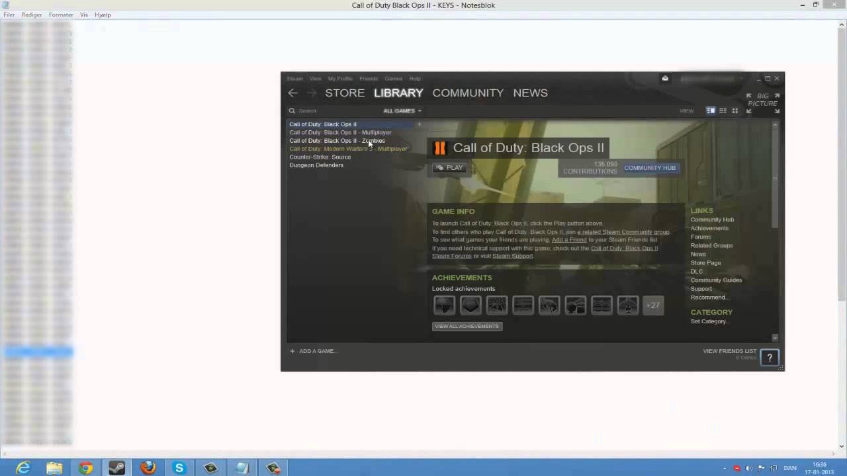
Task: Open Google Chrome from the taskbar
Action: (86, 468)
